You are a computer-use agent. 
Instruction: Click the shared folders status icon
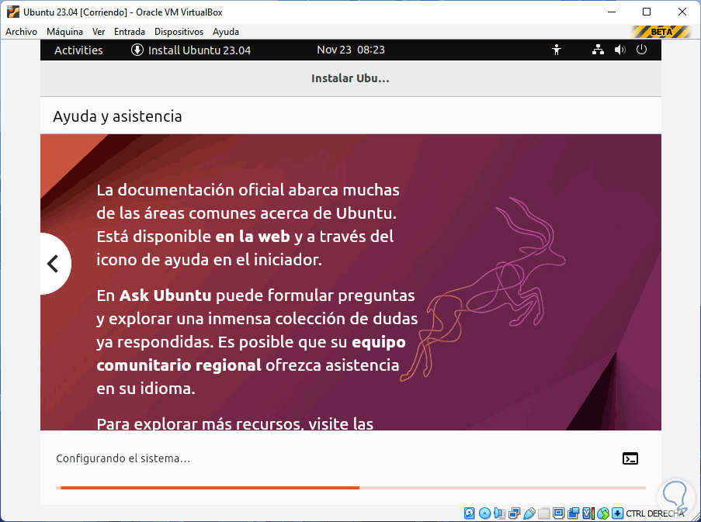coord(543,513)
